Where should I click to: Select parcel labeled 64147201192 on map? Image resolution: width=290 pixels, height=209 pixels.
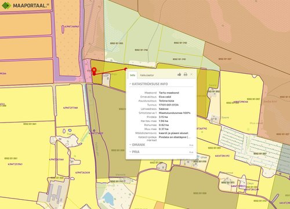(x=222, y=156)
